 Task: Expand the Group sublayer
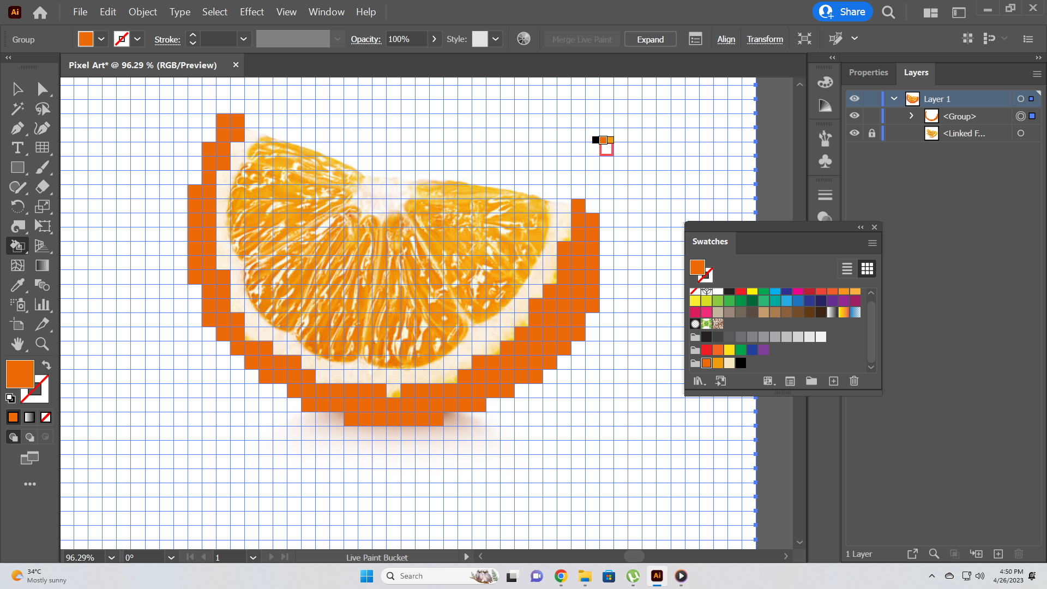click(911, 116)
